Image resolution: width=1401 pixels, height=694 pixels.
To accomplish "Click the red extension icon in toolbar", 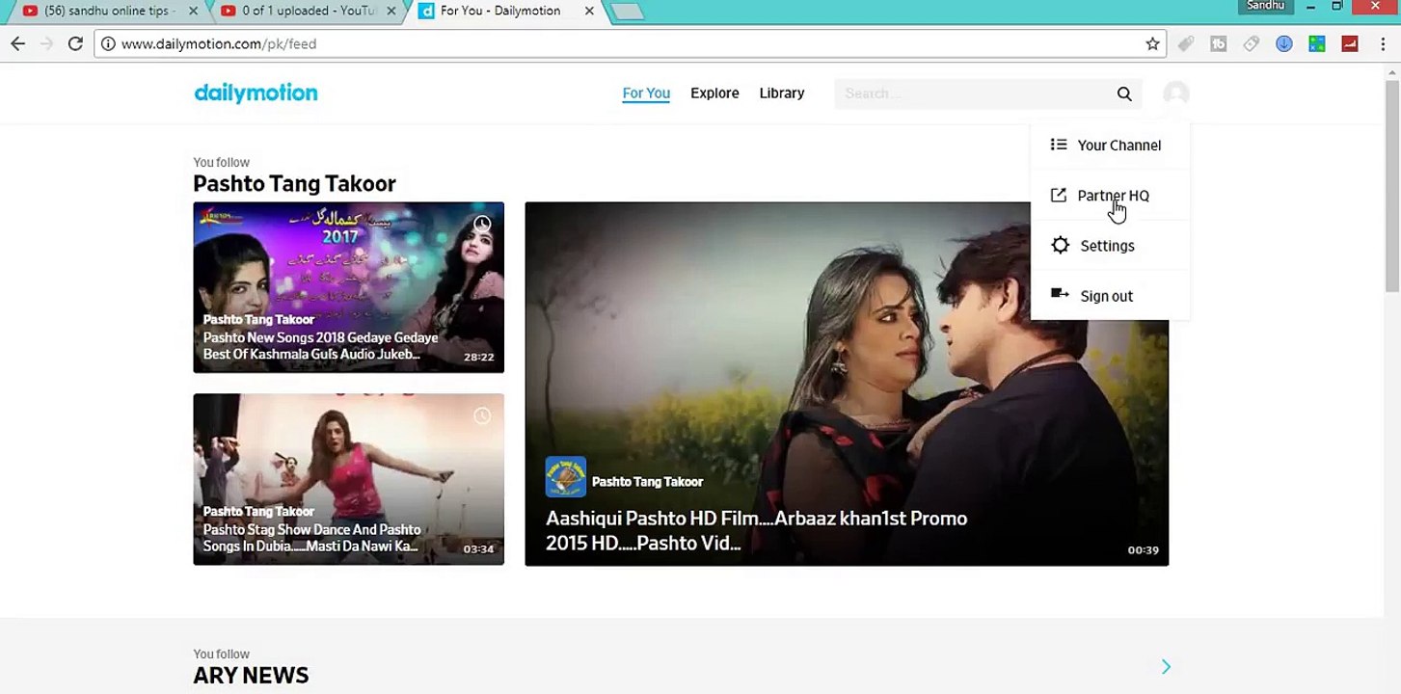I will [x=1350, y=43].
